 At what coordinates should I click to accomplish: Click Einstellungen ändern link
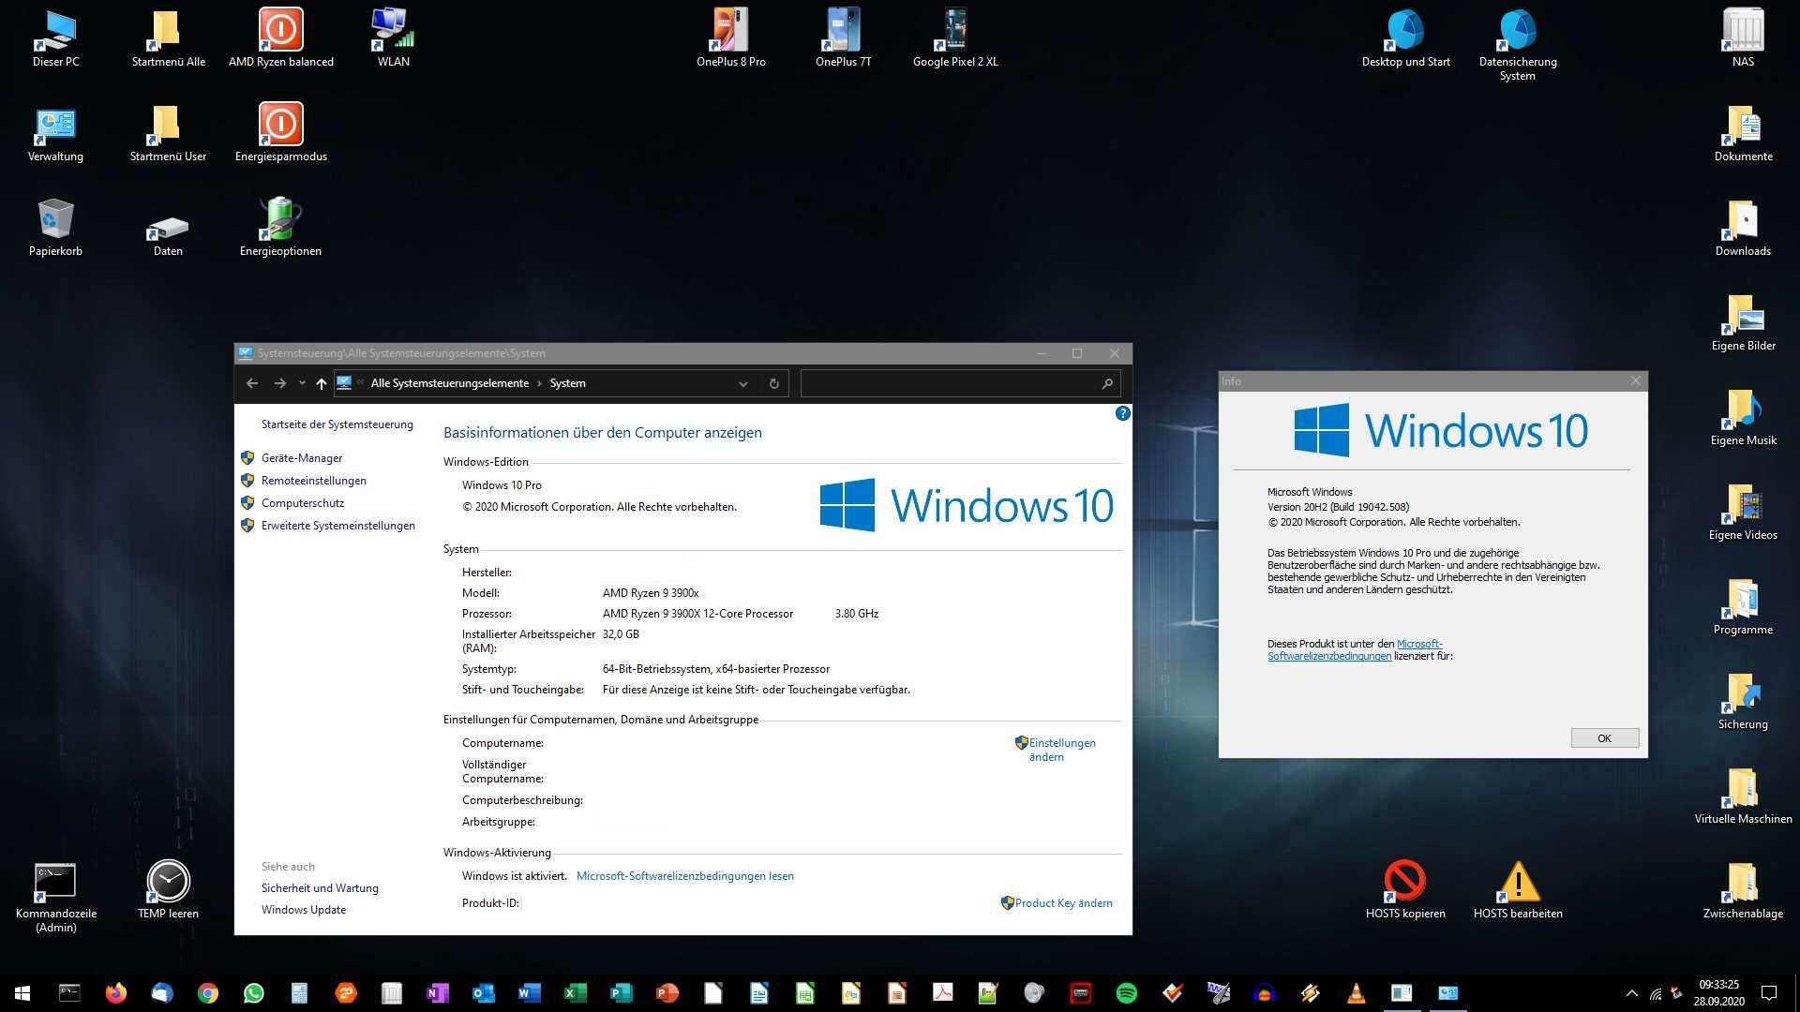pyautogui.click(x=1061, y=750)
